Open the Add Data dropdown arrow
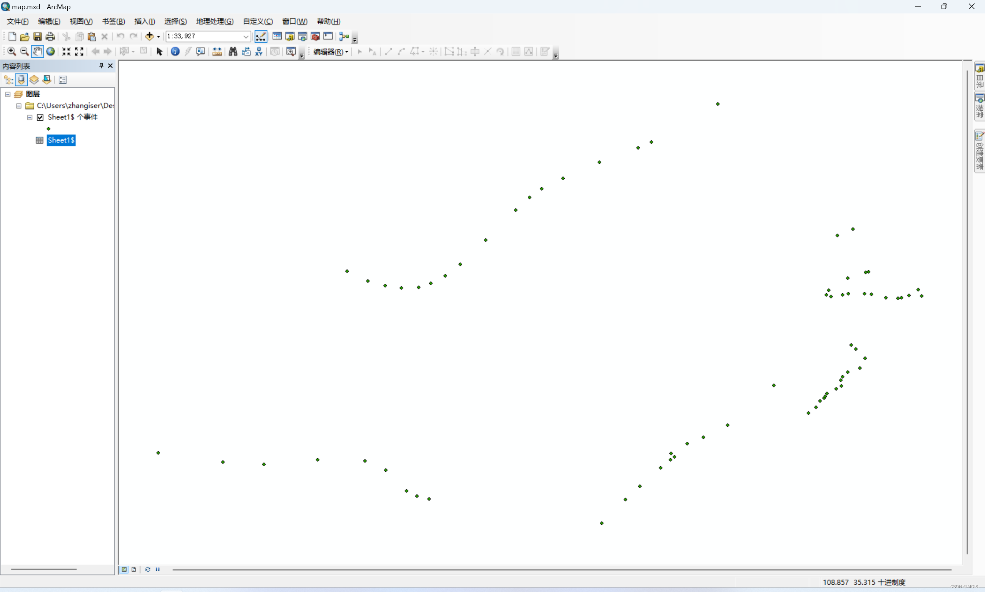The width and height of the screenshot is (985, 592). (x=159, y=37)
